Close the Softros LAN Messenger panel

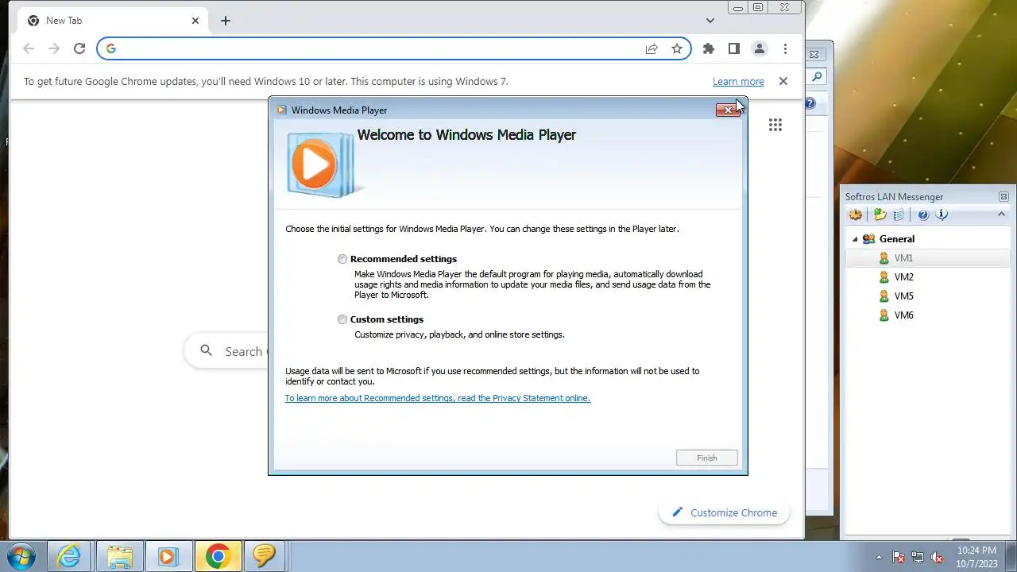coord(1003,197)
